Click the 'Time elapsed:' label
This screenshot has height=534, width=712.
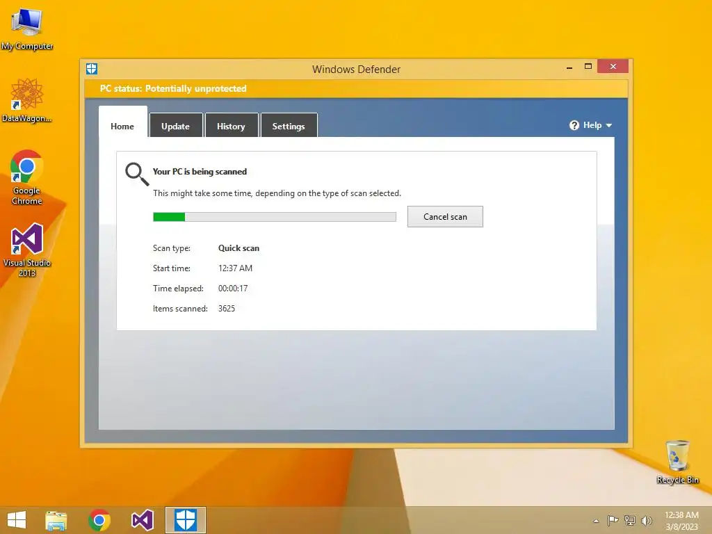(x=178, y=289)
